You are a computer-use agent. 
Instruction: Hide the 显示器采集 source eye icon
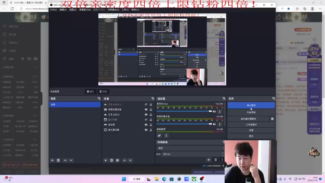146,130
